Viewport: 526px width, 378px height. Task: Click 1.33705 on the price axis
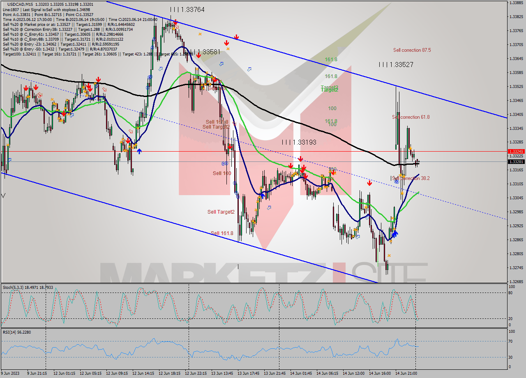click(x=516, y=45)
